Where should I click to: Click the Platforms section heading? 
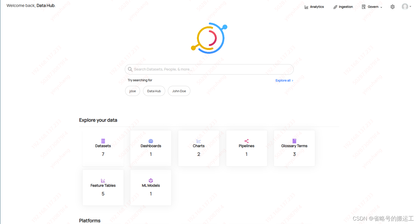90,221
